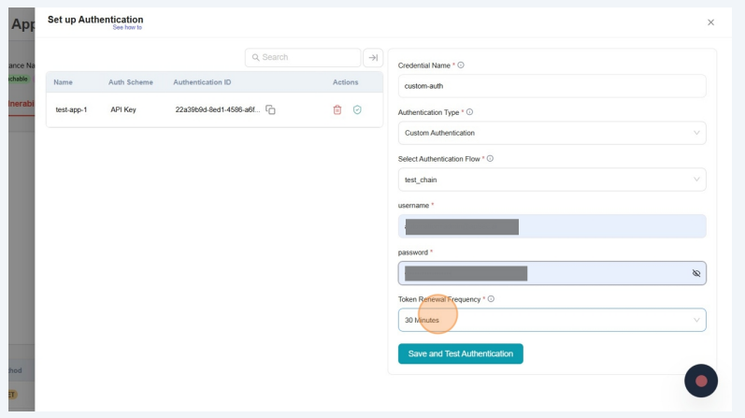Close the Set up Authentication dialog
Screen dimensions: 745x418
710,22
